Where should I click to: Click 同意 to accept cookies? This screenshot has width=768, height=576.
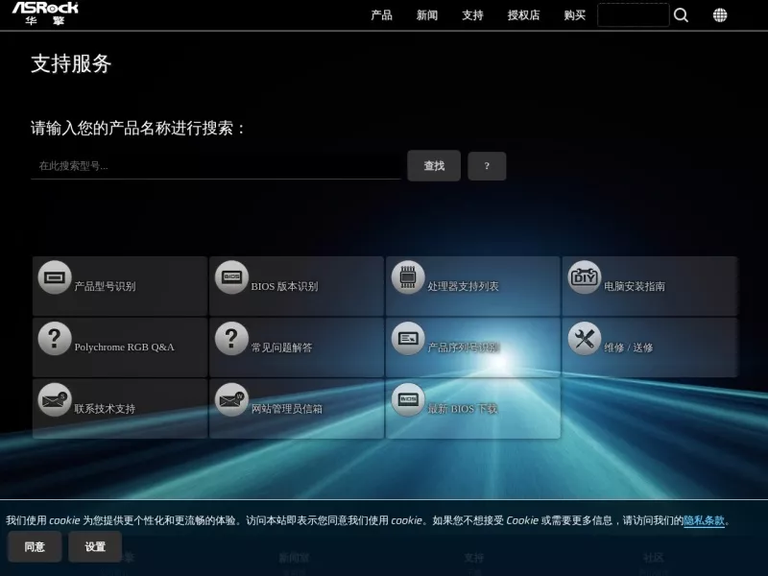coord(35,546)
